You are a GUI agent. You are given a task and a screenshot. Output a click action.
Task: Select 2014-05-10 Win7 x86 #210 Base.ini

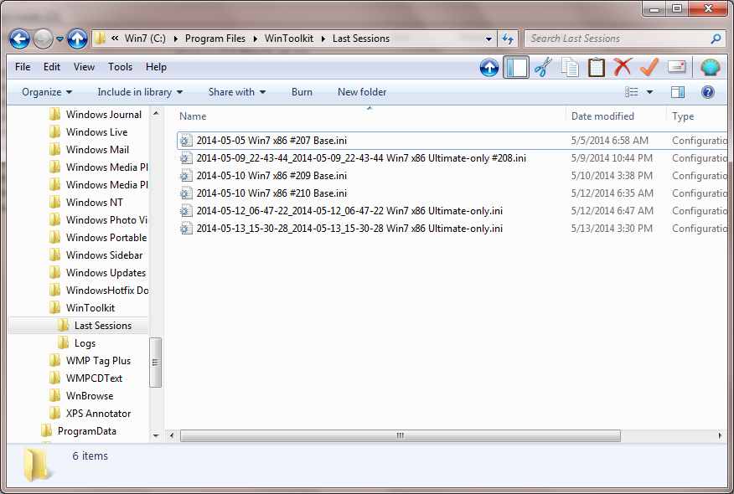pyautogui.click(x=271, y=193)
